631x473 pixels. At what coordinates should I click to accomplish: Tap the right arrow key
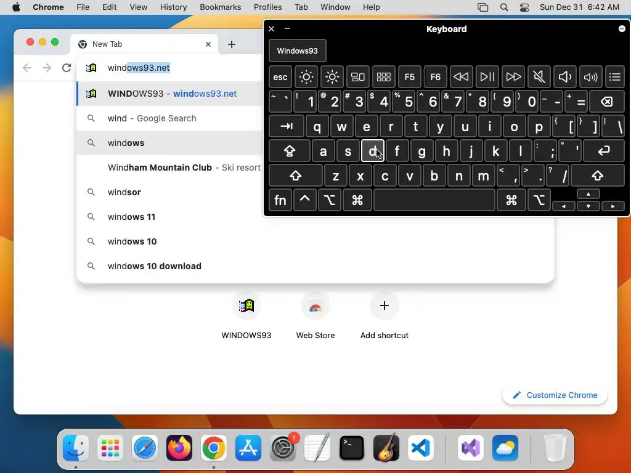click(x=613, y=206)
